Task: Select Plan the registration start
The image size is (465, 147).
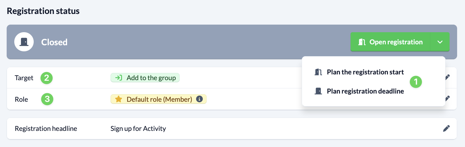Action: (365, 72)
